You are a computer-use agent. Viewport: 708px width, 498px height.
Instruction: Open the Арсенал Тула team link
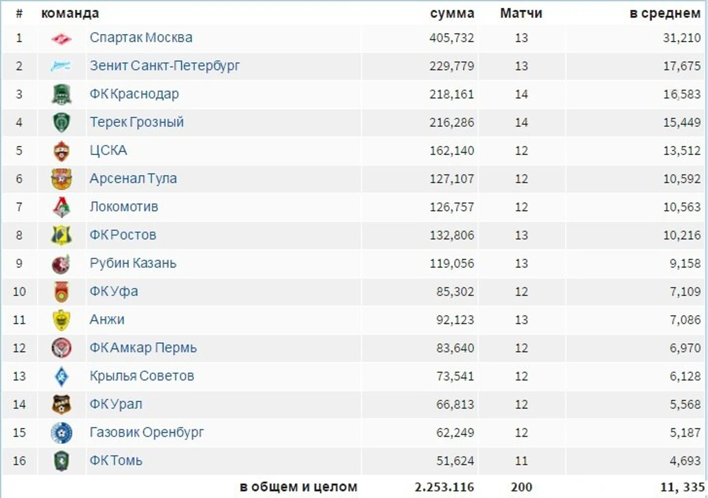133,178
